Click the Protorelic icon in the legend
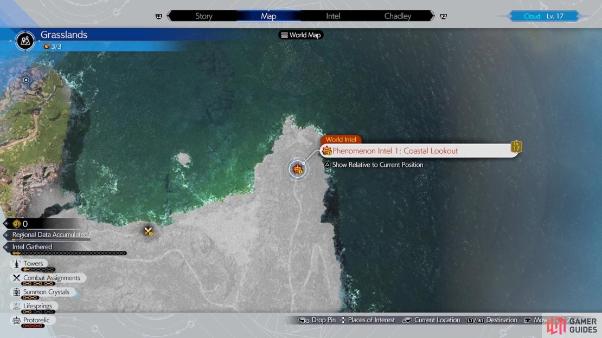The height and width of the screenshot is (338, 602). [16, 320]
